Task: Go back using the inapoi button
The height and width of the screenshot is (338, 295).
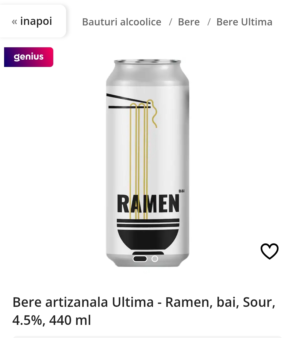Action: (32, 21)
